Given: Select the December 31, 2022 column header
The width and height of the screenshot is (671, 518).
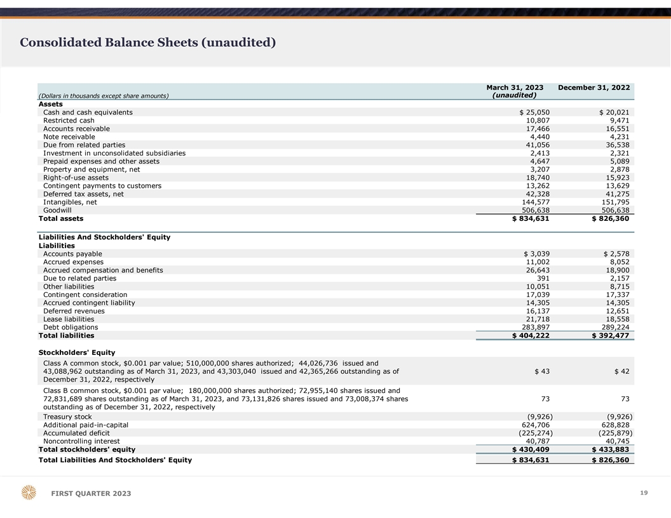Looking at the screenshot, I should tap(593, 88).
